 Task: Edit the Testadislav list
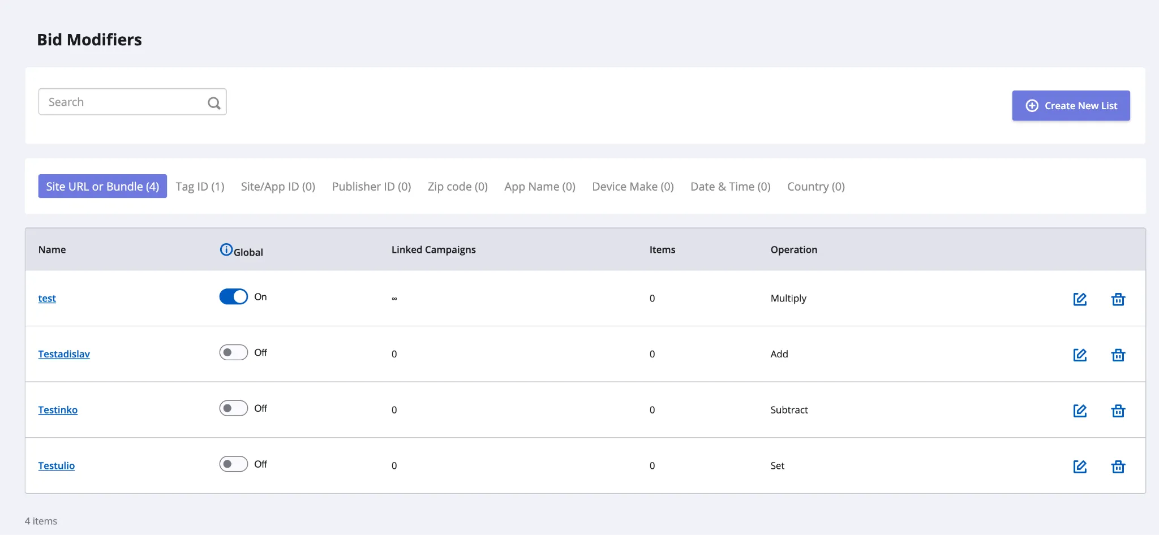(1080, 355)
